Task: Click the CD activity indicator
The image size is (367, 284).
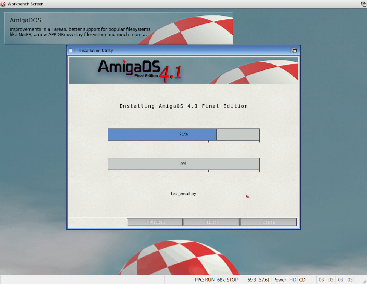Action: point(302,280)
